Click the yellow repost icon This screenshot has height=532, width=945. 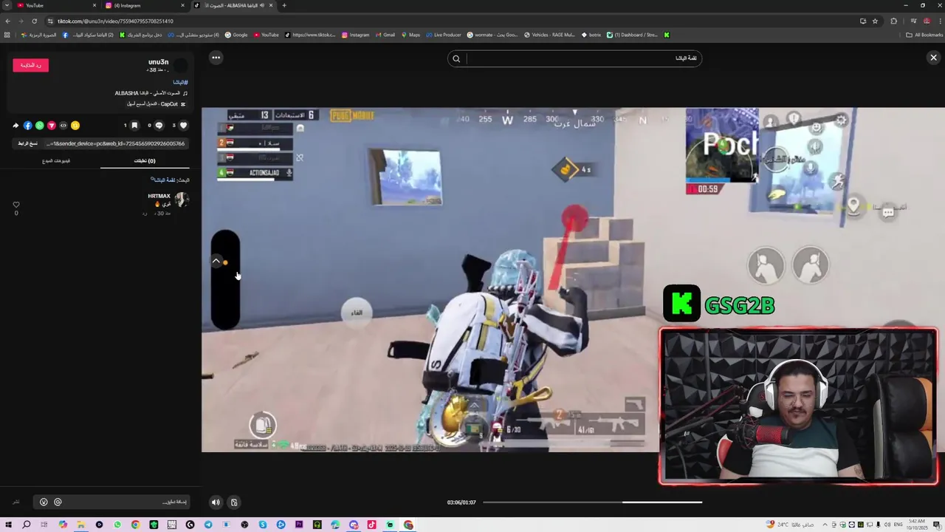(x=75, y=126)
